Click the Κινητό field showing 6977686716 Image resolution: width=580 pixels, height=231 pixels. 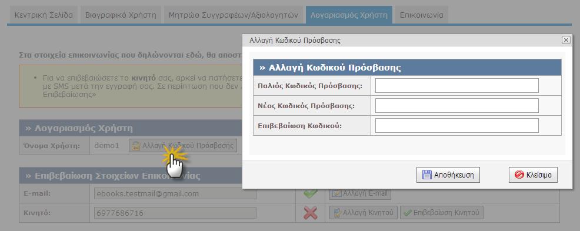pyautogui.click(x=175, y=213)
